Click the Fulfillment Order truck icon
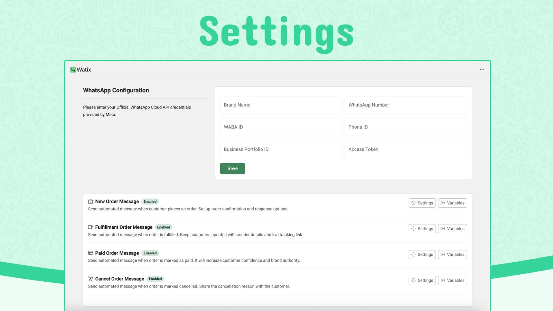The width and height of the screenshot is (553, 311). tap(91, 227)
